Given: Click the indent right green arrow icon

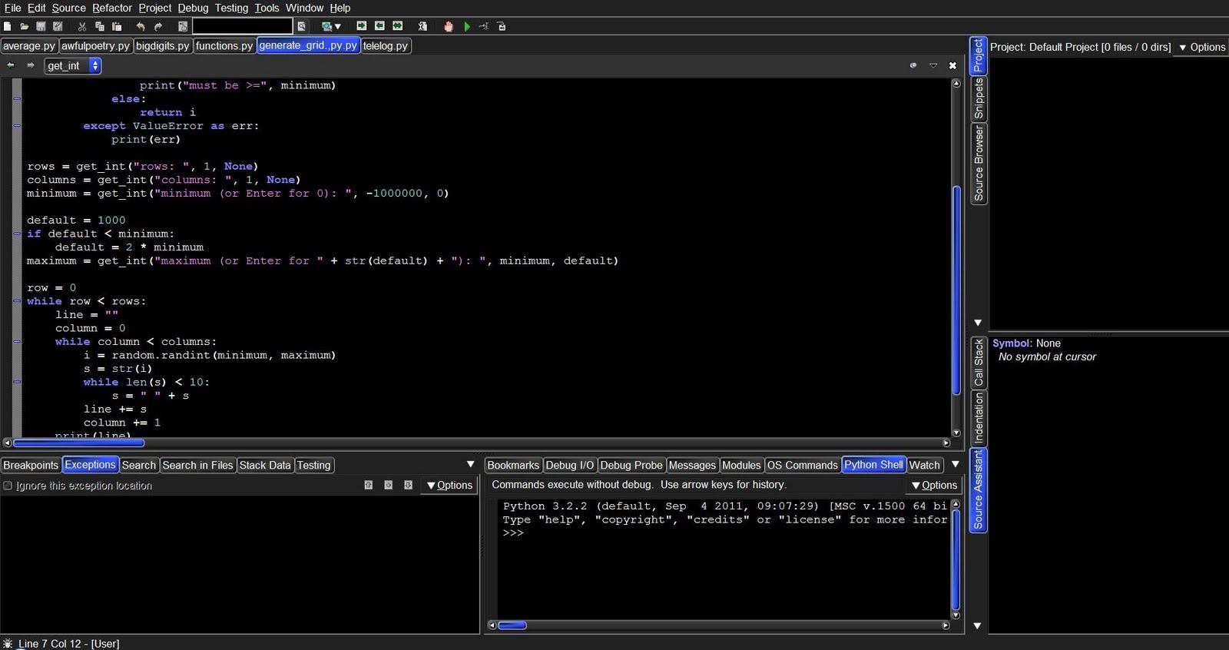Looking at the screenshot, I should (361, 26).
